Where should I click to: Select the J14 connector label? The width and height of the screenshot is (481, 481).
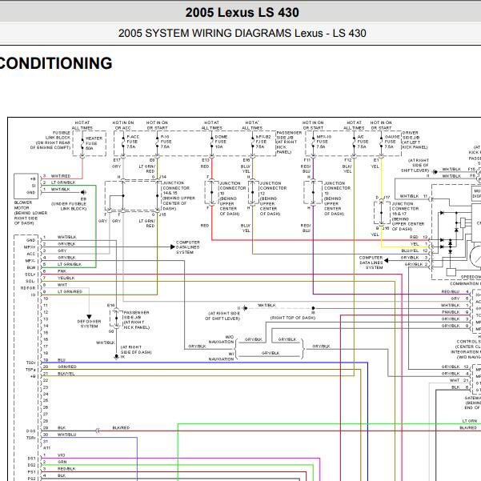[x=163, y=177]
